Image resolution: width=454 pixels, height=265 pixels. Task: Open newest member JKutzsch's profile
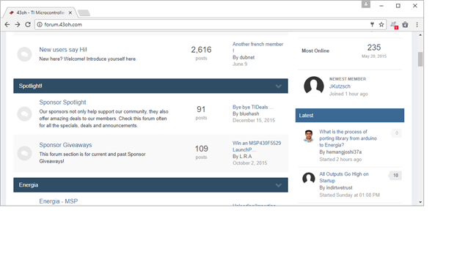click(340, 86)
